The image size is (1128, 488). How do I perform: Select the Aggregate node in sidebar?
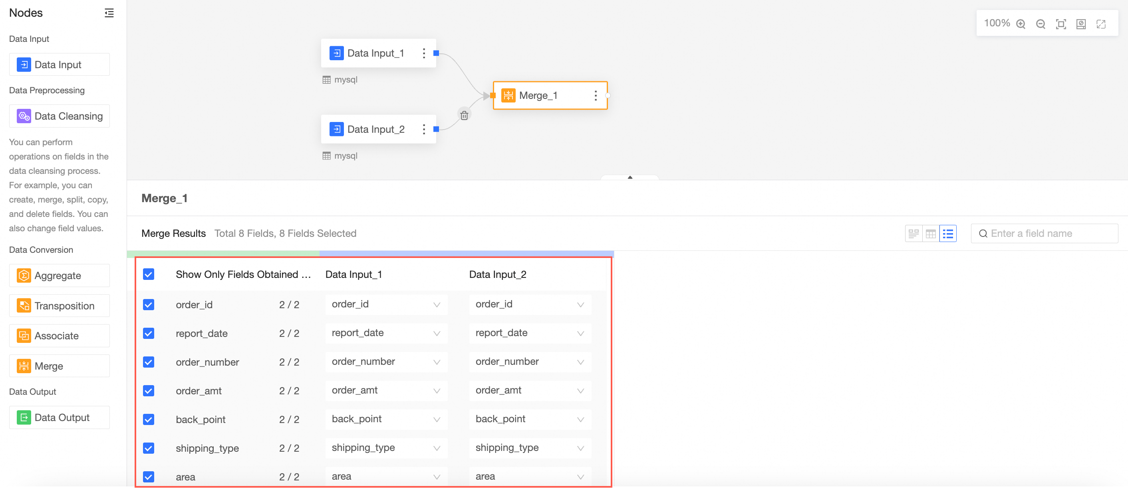59,275
